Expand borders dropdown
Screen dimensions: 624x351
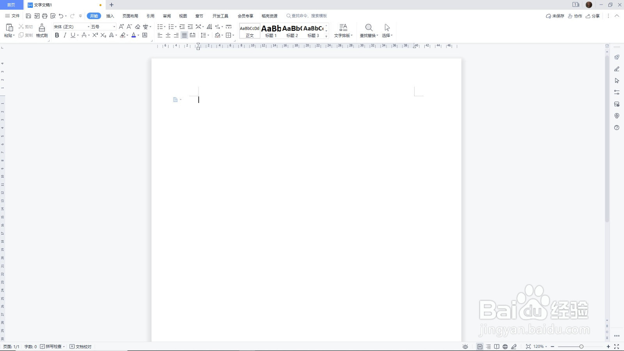[233, 35]
